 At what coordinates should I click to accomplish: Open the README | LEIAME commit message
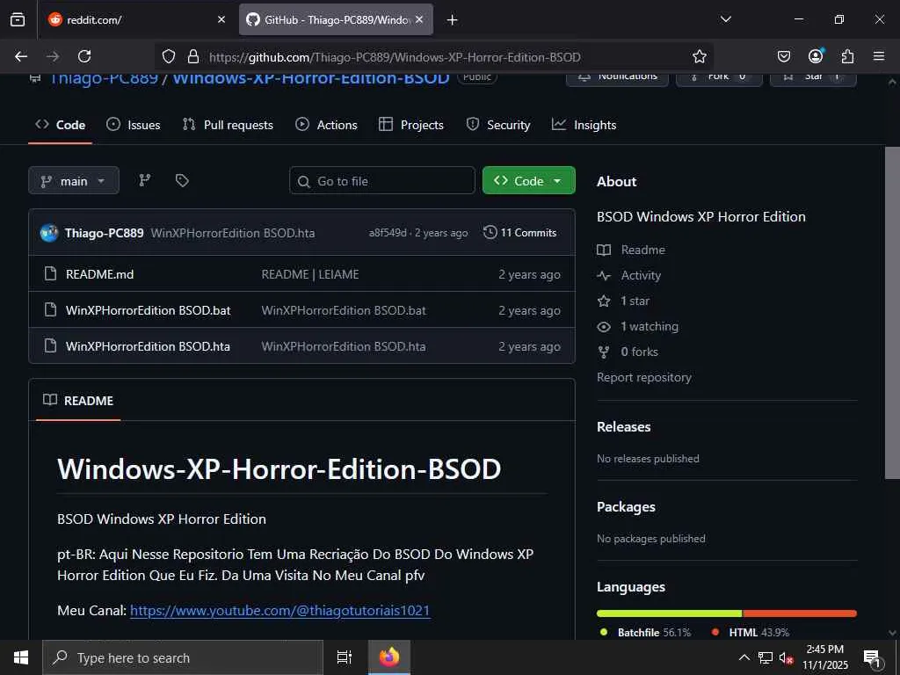(310, 274)
